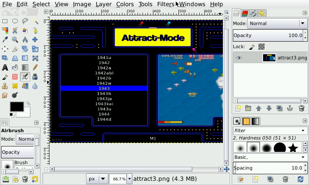This screenshot has height=185, width=309.
Task: Open the Colors menu
Action: 125,4
